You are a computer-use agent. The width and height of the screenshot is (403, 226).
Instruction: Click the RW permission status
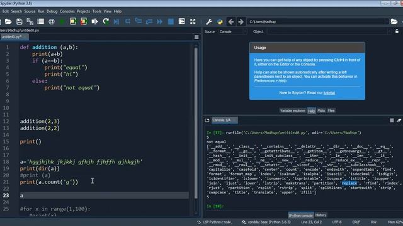tap(373, 222)
